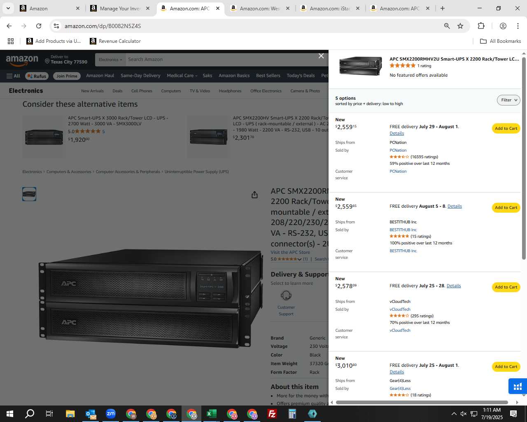The height and width of the screenshot is (422, 527).
Task: Open Rufus assistant
Action: click(x=37, y=76)
